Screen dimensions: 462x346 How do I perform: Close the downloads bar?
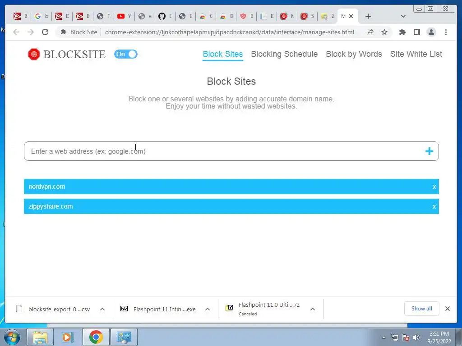[x=448, y=309]
